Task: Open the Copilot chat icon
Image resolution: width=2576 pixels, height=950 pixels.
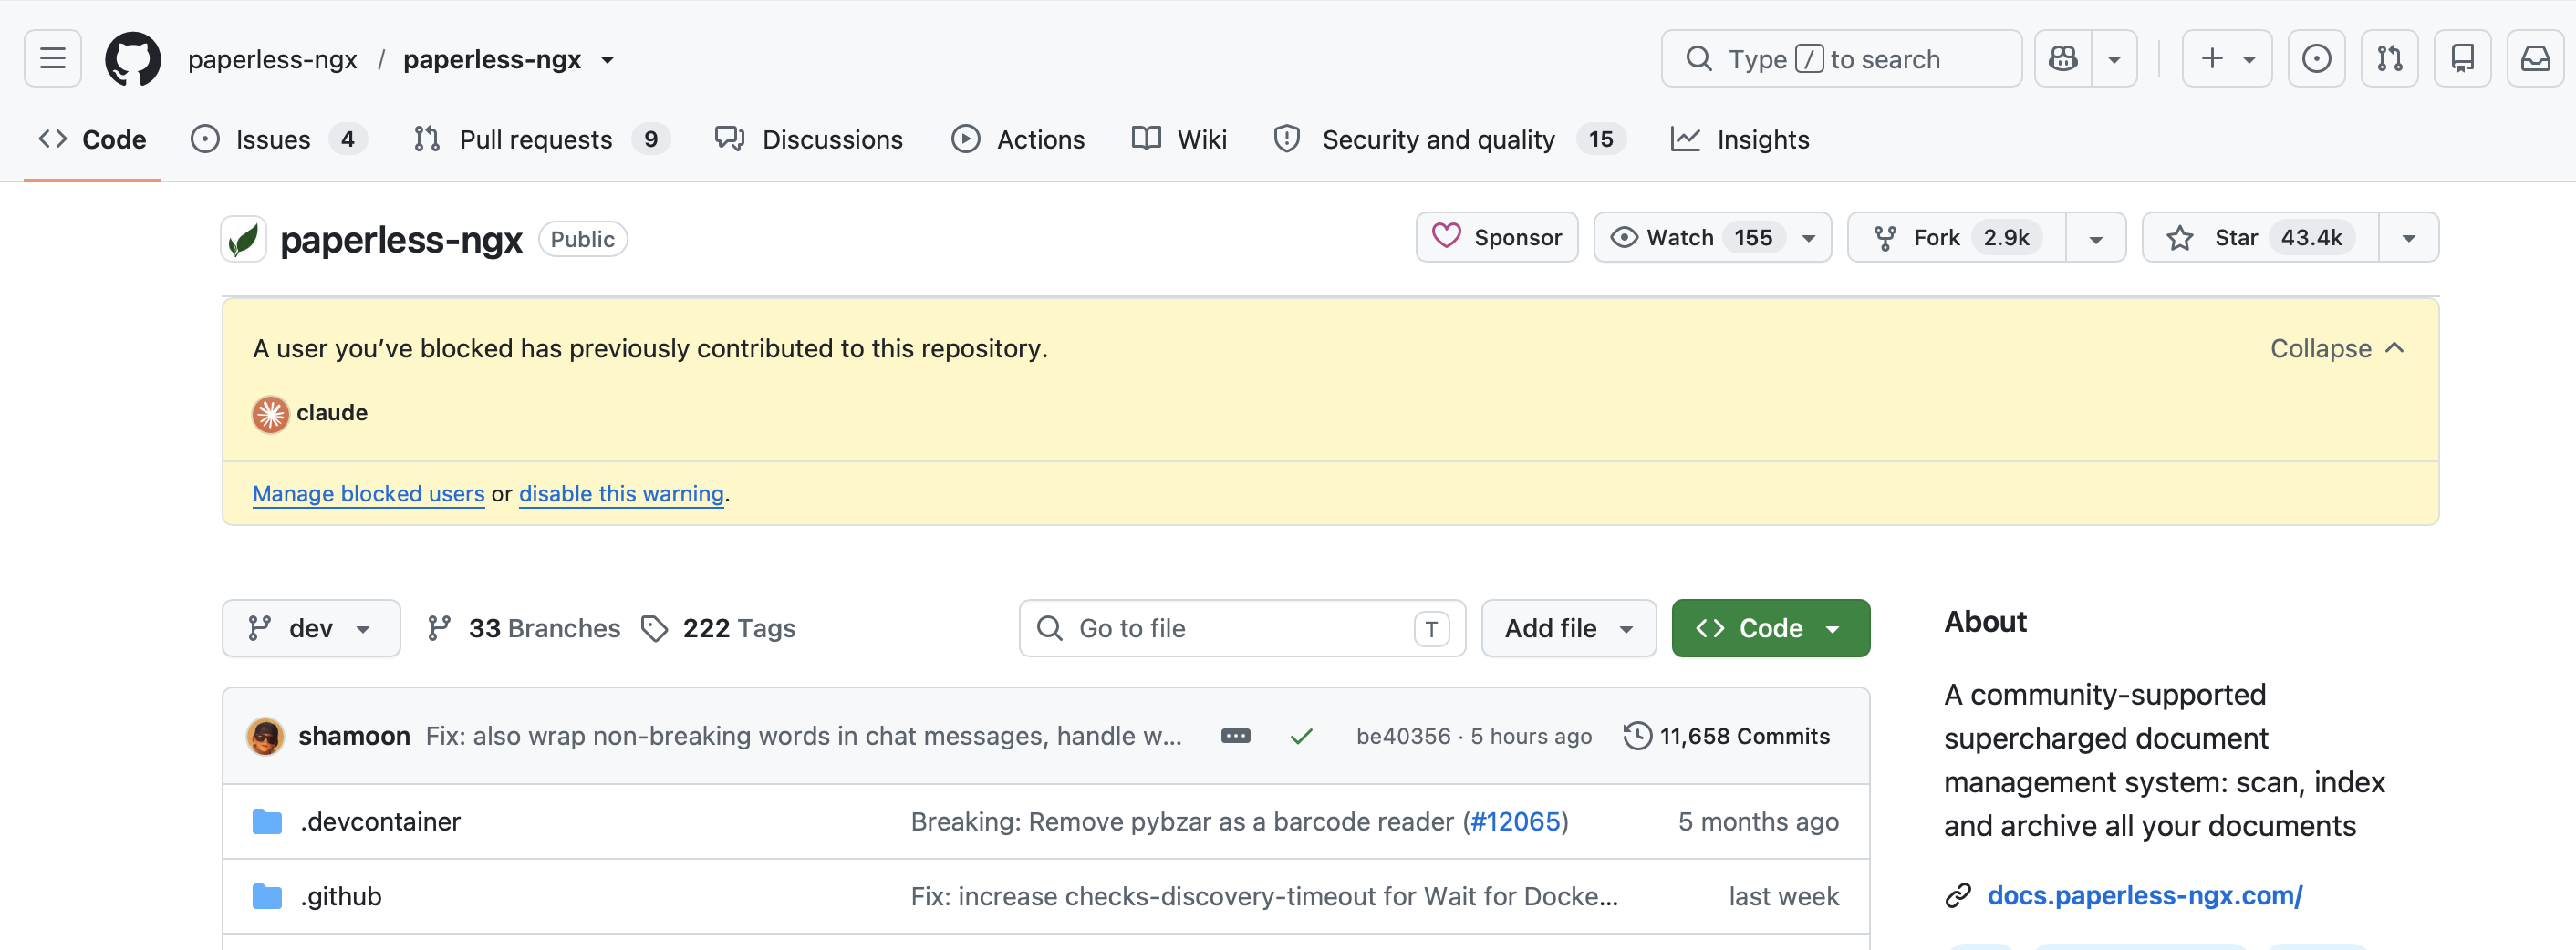Action: tap(2063, 59)
